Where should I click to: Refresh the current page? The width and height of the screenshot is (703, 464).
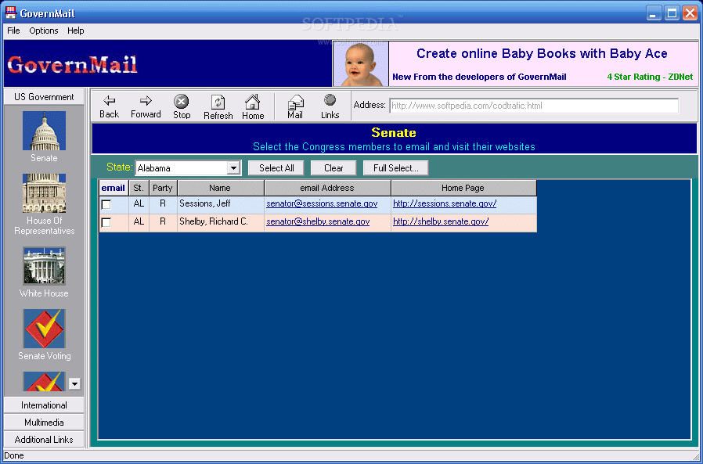point(218,106)
